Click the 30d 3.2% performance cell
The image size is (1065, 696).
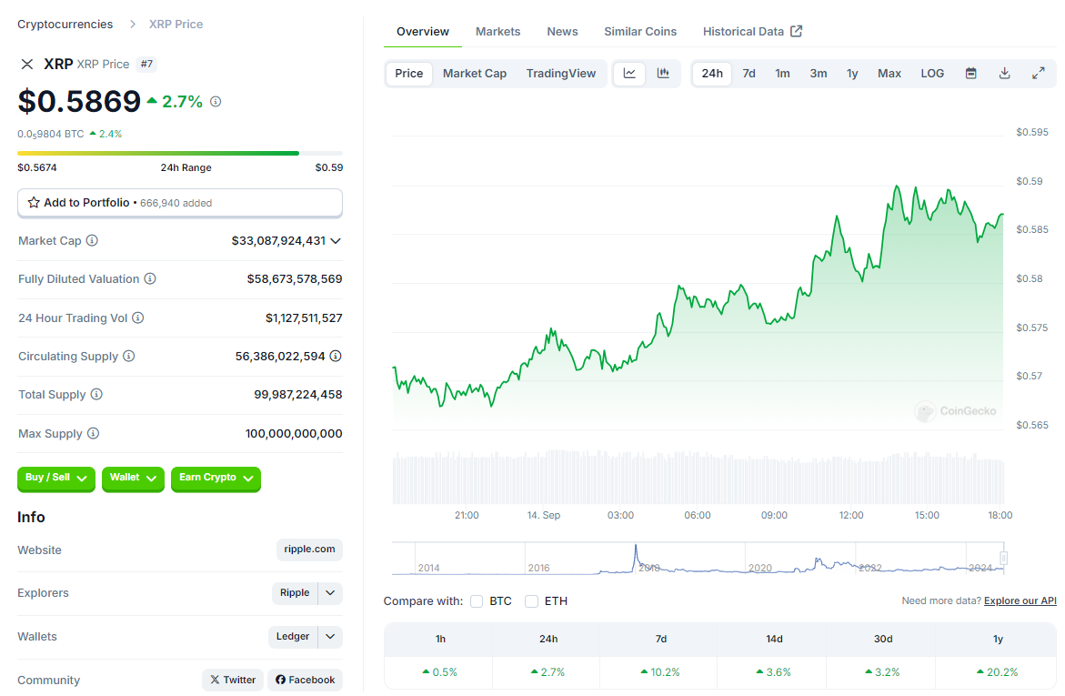tap(882, 672)
